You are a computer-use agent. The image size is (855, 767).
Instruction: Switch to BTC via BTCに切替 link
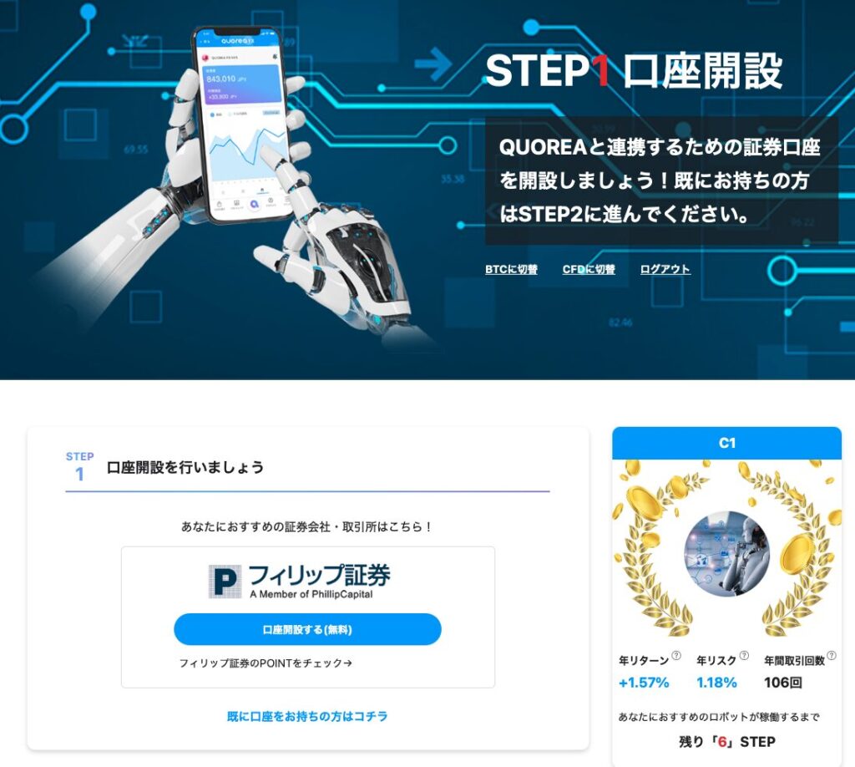511,269
